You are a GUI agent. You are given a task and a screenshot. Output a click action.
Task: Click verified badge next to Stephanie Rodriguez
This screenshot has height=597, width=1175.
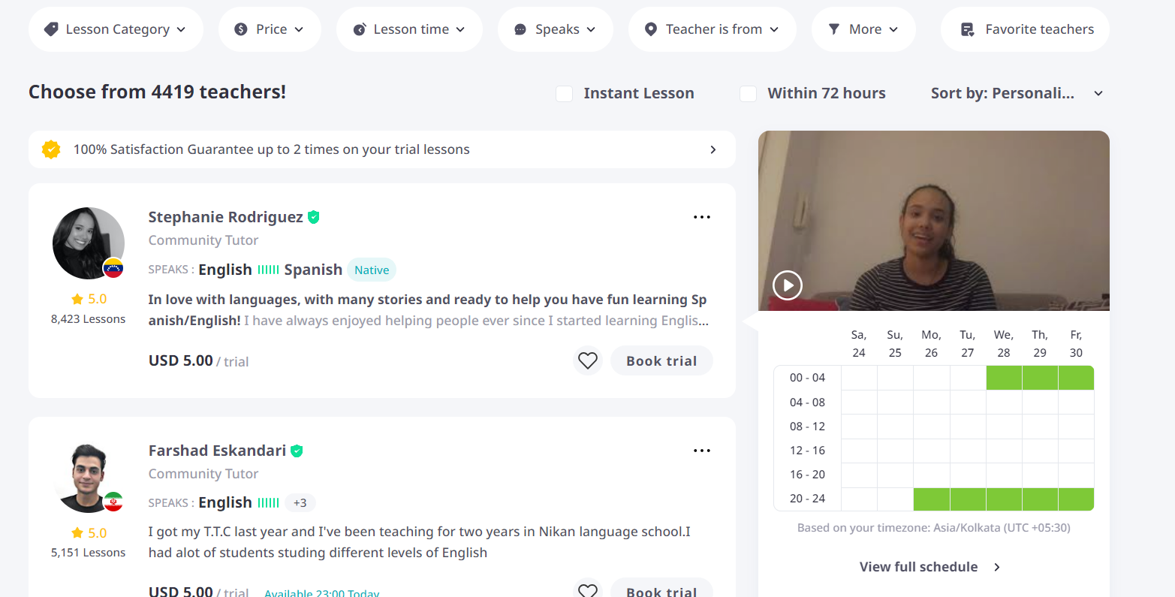(314, 217)
